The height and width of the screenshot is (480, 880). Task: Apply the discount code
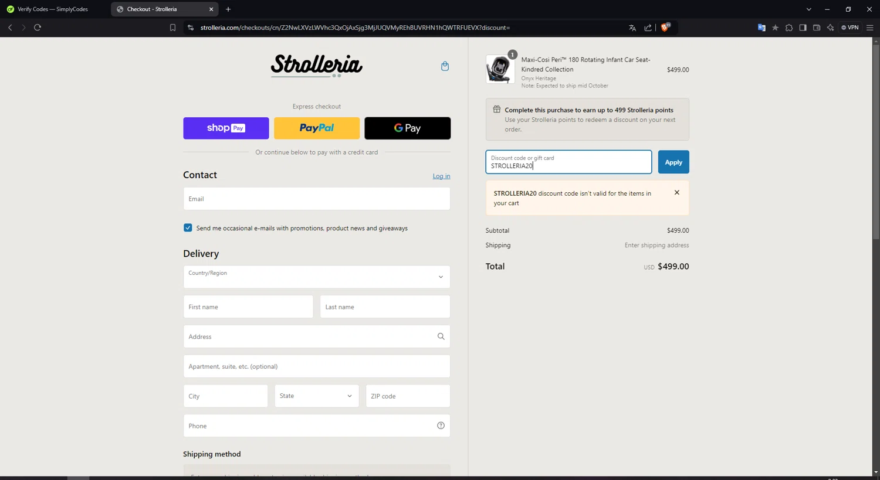(673, 162)
